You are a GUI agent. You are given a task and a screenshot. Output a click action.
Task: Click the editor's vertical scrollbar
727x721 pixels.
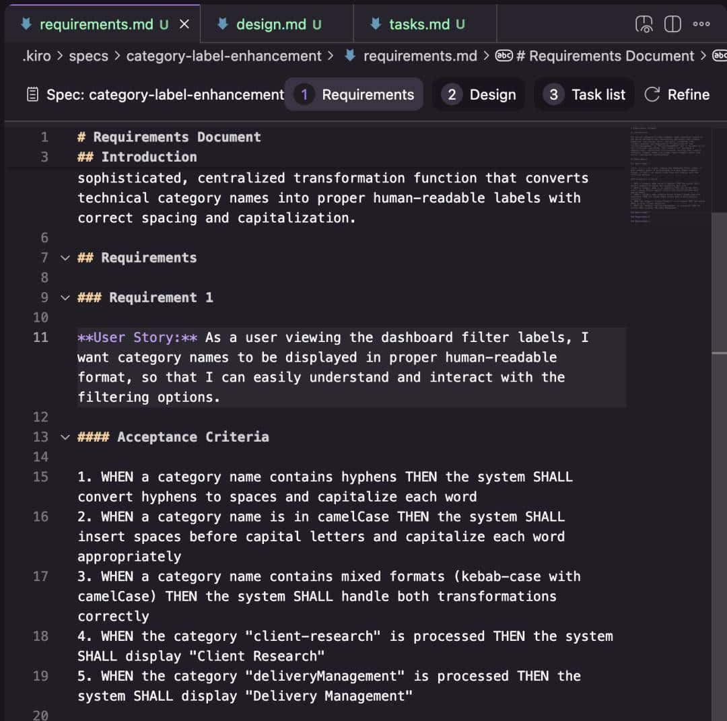click(718, 404)
